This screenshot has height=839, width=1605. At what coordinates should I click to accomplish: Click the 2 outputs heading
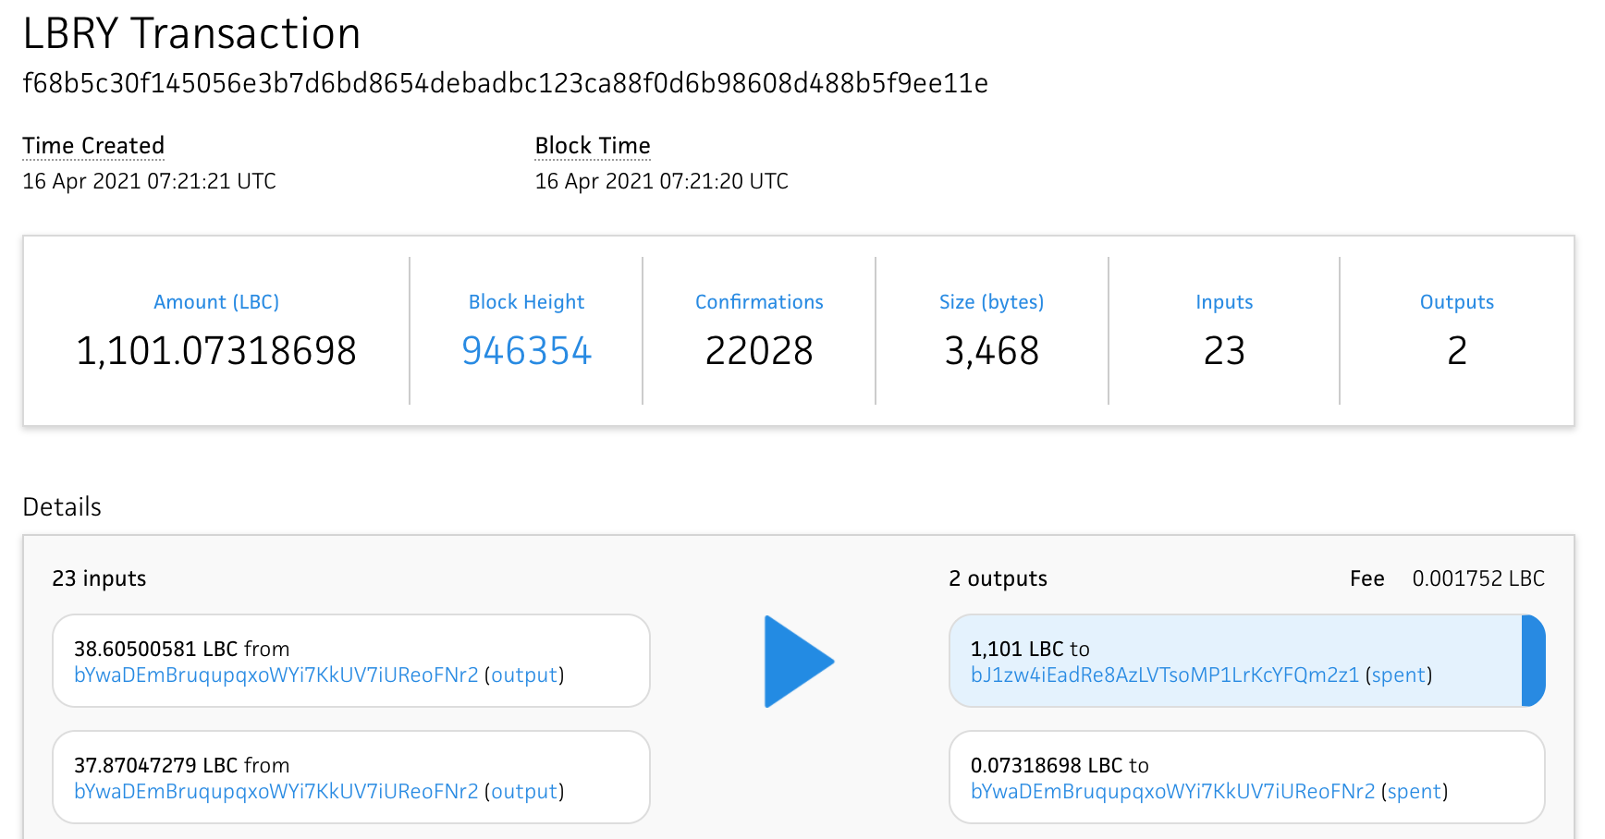[998, 578]
